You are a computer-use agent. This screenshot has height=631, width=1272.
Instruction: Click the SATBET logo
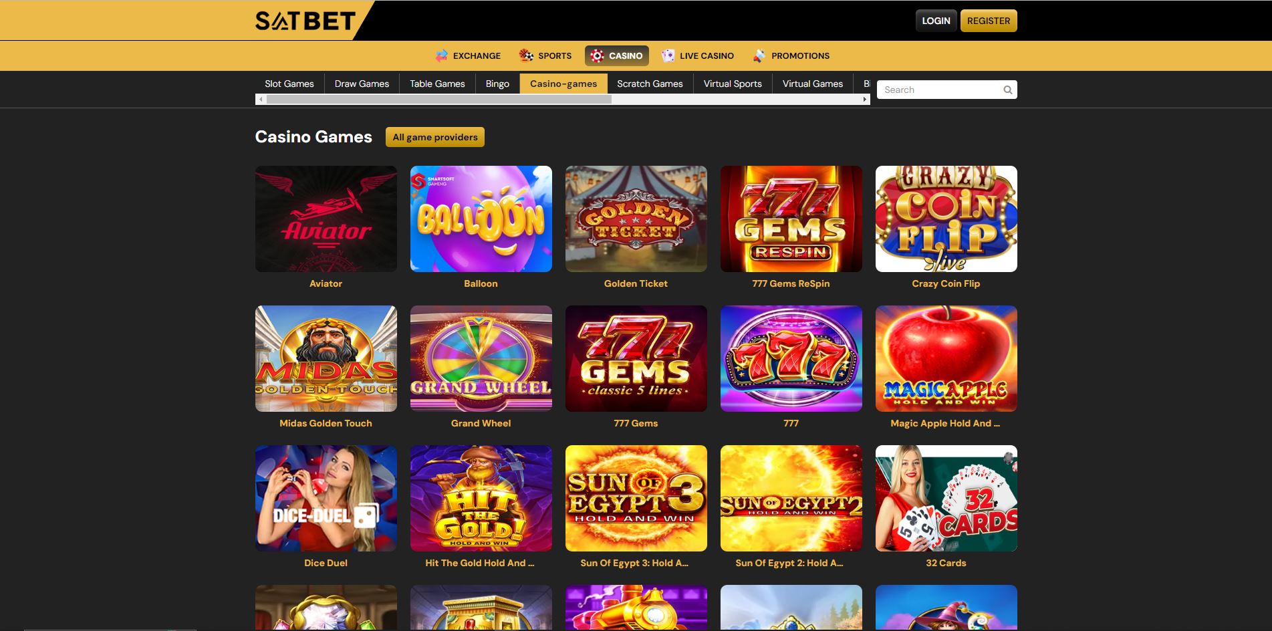point(305,21)
